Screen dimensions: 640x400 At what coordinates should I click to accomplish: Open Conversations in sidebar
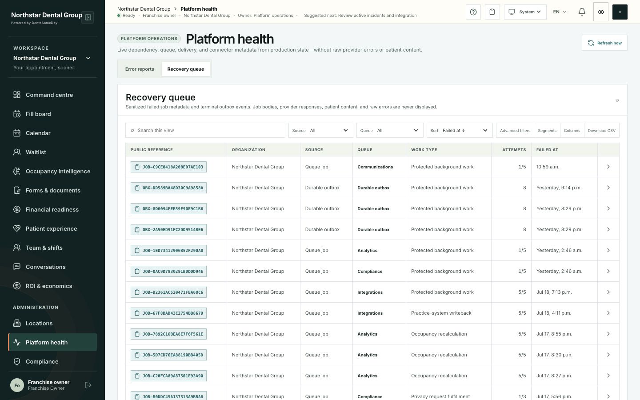[52, 267]
